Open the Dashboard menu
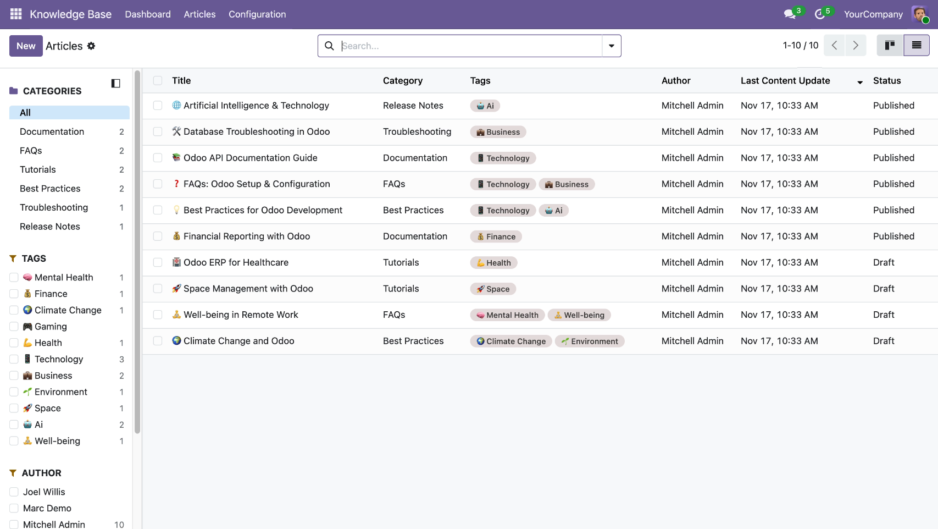The image size is (938, 529). [148, 14]
